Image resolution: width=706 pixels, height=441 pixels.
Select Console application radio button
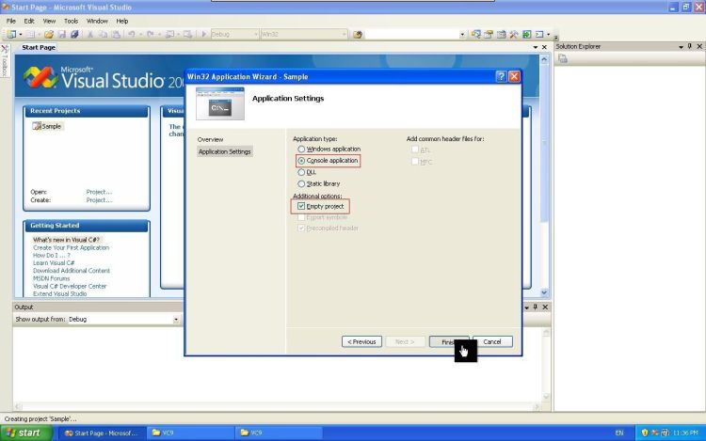(301, 161)
